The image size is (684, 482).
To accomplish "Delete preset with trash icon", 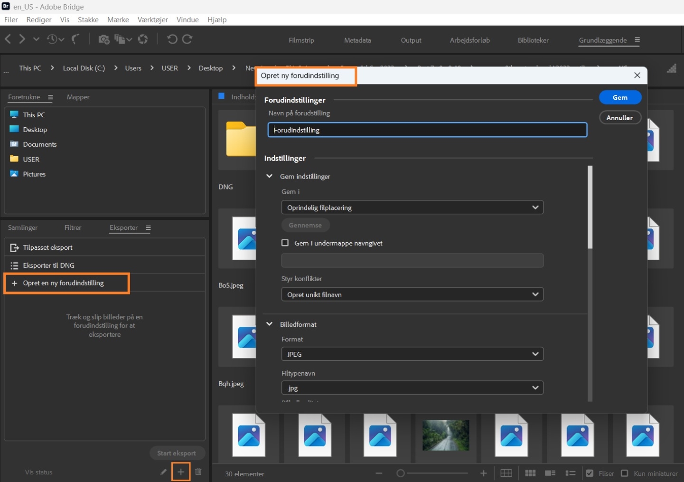I will pos(198,472).
